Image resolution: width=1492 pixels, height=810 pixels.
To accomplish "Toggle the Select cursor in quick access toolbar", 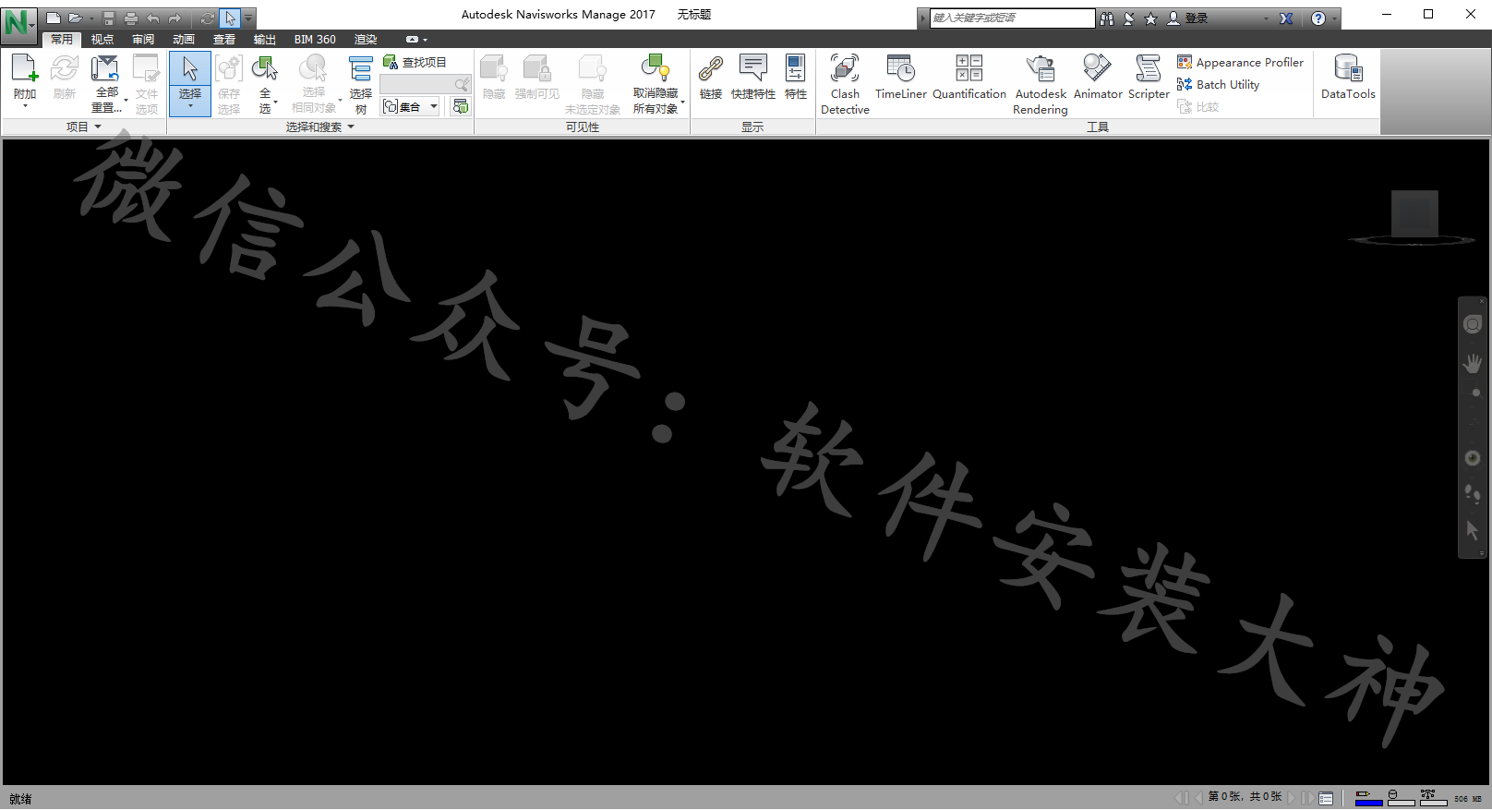I will (x=230, y=18).
